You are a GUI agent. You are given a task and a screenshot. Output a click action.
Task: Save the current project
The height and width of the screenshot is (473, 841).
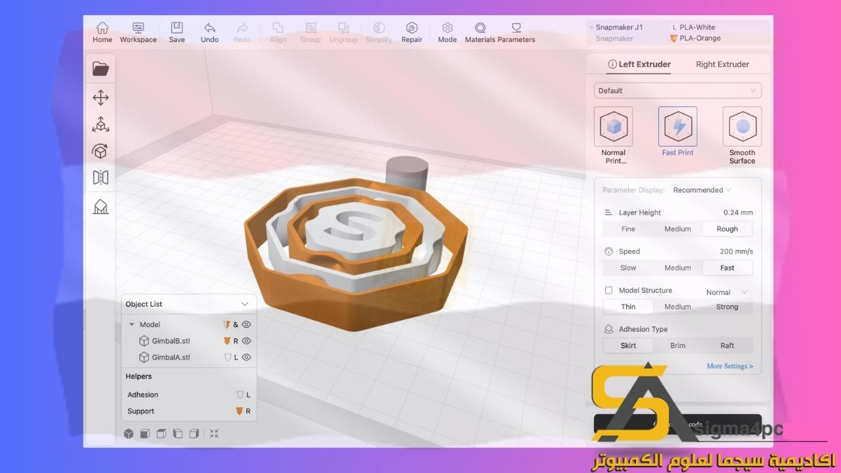pyautogui.click(x=177, y=32)
